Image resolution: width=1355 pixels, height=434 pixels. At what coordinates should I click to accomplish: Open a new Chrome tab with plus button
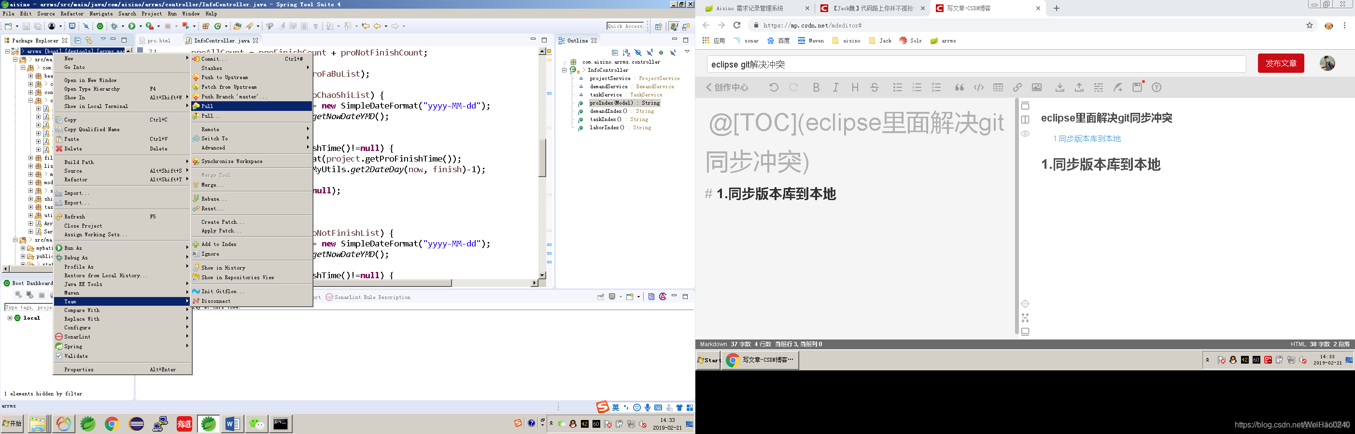tap(1056, 8)
